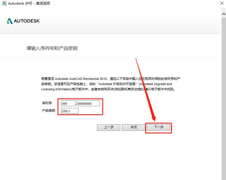Click the window title Autodesk 许可 - 激活选项

(29, 3)
